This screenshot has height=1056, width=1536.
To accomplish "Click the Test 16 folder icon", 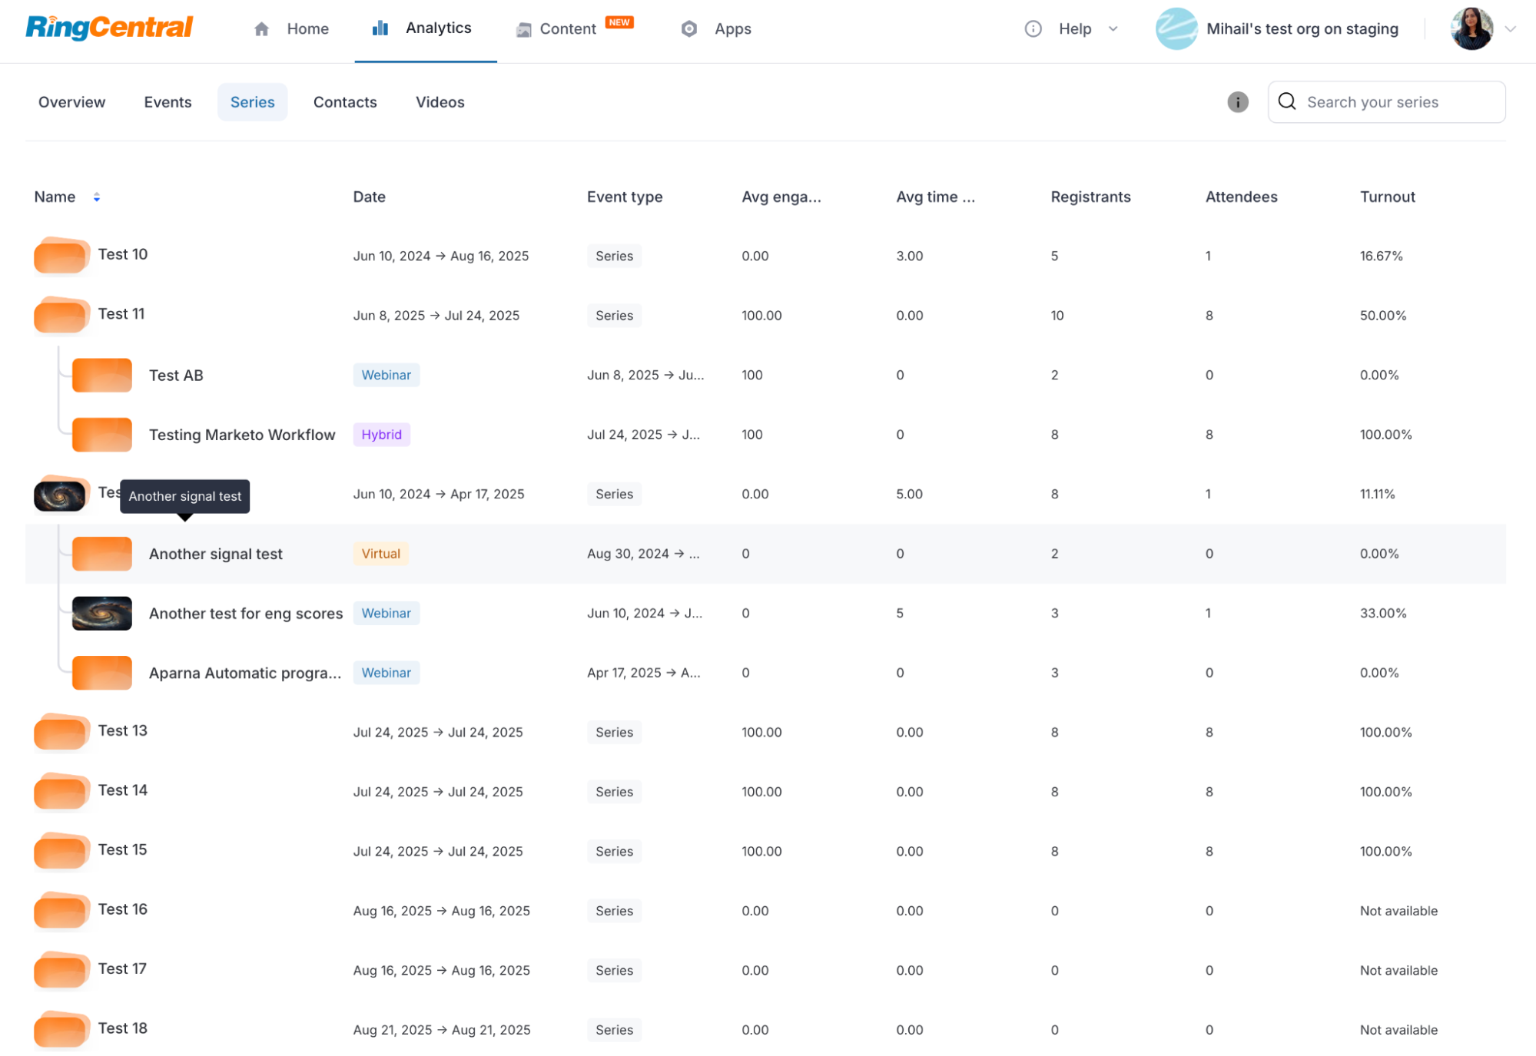I will [x=61, y=910].
